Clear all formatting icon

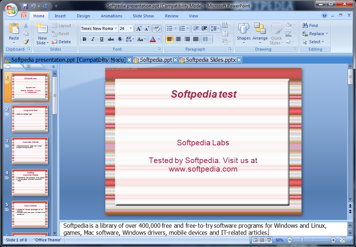(x=156, y=28)
